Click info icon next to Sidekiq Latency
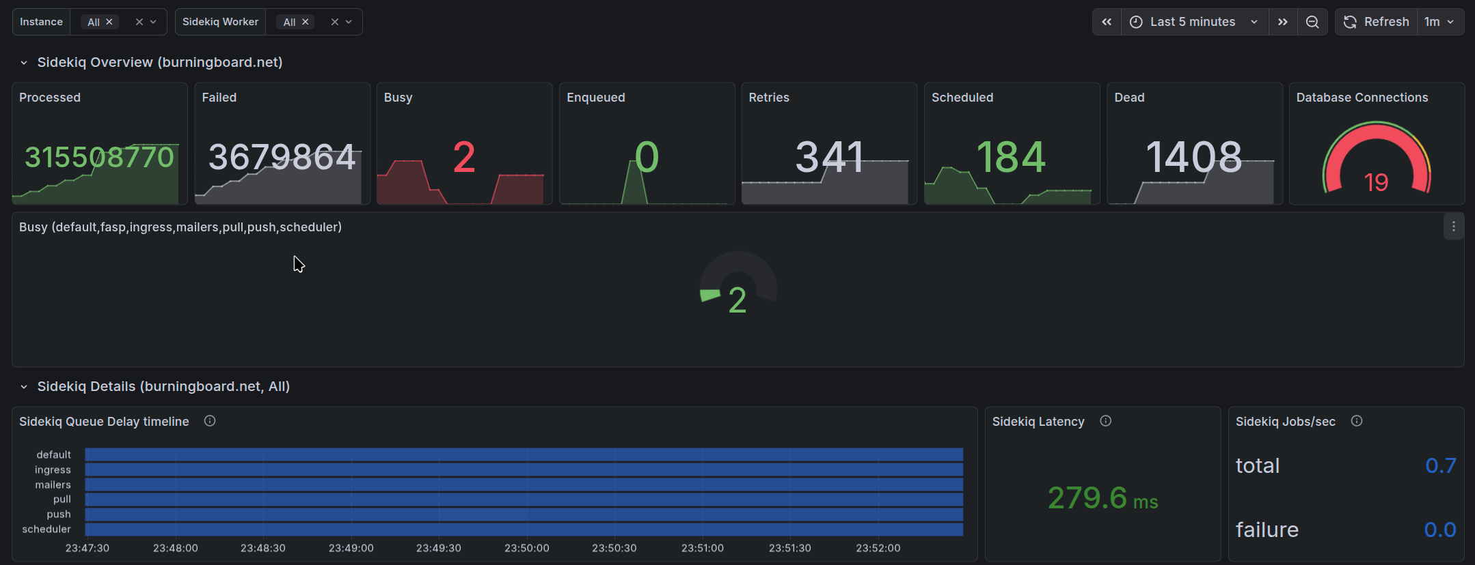The height and width of the screenshot is (565, 1475). tap(1105, 421)
